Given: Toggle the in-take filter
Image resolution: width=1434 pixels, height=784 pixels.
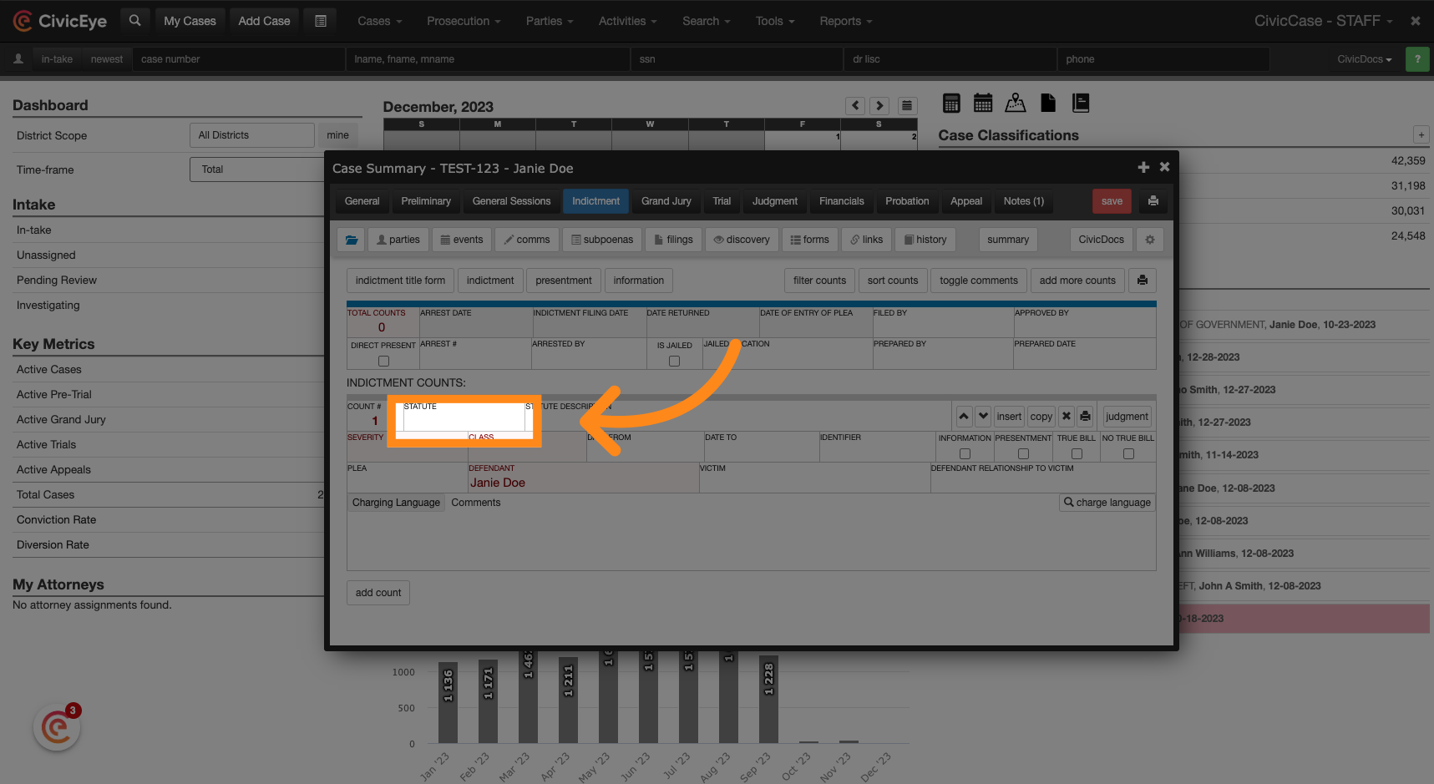Looking at the screenshot, I should click(x=57, y=59).
